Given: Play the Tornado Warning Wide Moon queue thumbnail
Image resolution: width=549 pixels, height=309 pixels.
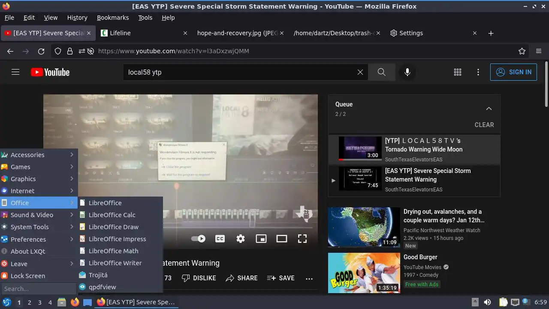Looking at the screenshot, I should [360, 148].
